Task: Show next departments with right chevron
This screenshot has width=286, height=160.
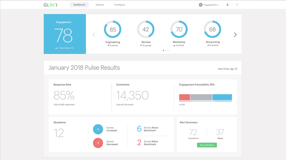Action: (x=235, y=35)
